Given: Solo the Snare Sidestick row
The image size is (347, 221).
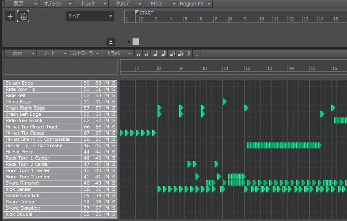Looking at the screenshot, I should coord(113,208).
